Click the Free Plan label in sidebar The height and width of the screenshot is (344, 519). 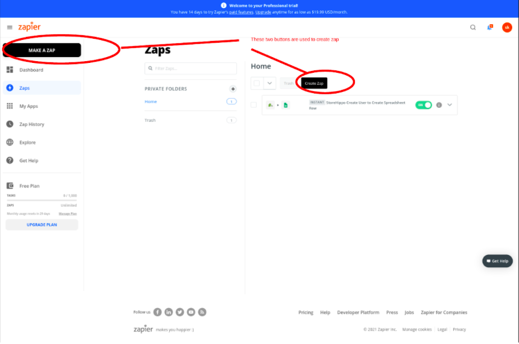pyautogui.click(x=29, y=186)
